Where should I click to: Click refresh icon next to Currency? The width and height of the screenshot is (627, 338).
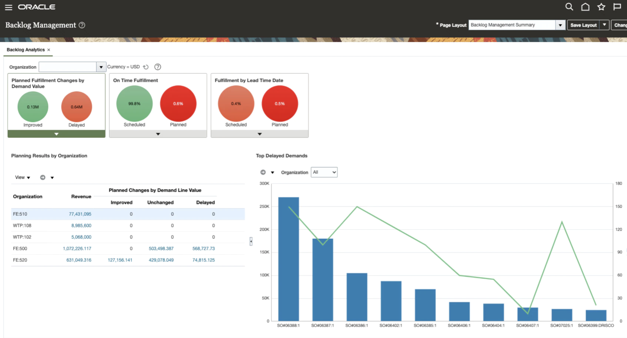146,67
